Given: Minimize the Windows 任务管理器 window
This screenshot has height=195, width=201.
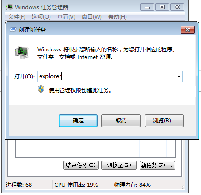Looking at the screenshot, I should click(147, 7).
